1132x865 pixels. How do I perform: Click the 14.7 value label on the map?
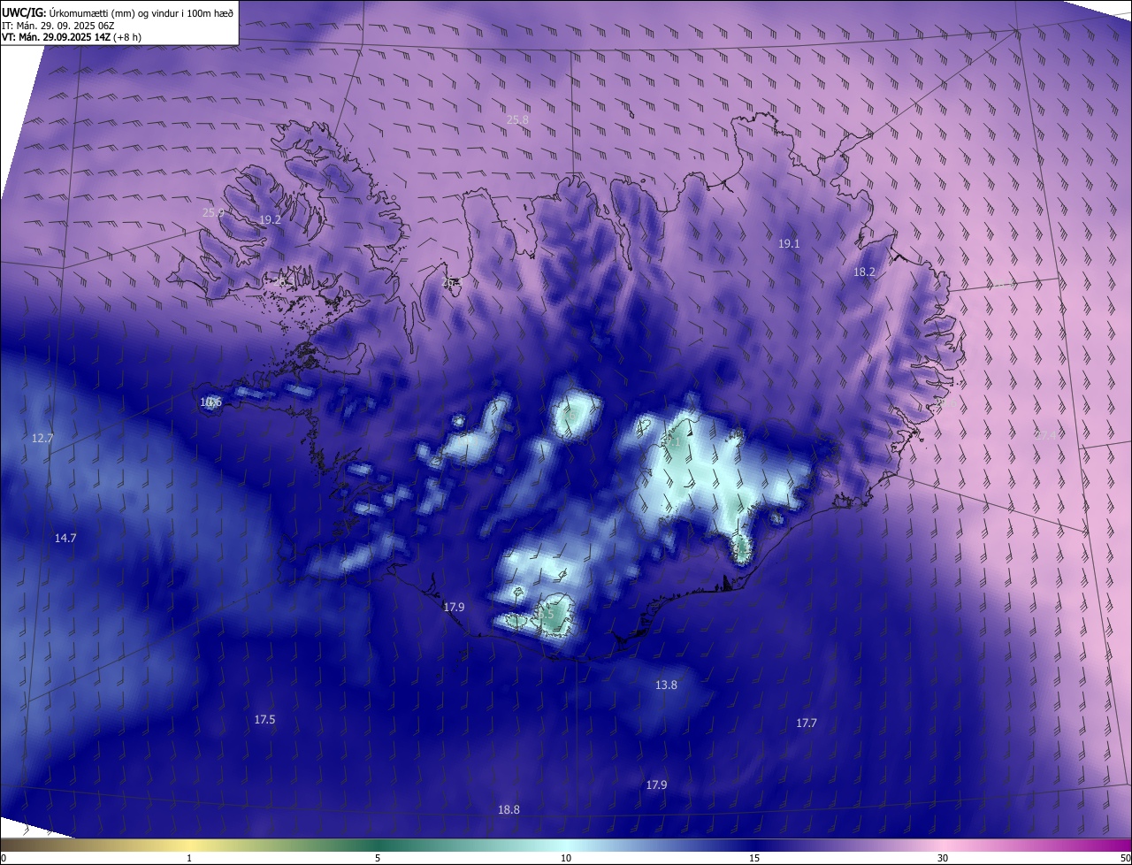pos(65,538)
